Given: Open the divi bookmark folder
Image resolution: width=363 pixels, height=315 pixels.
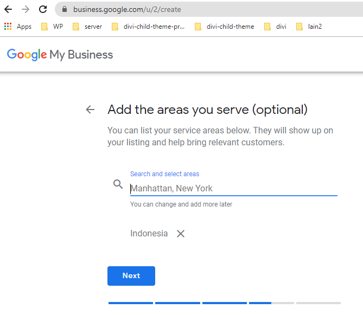Looking at the screenshot, I should click(275, 27).
